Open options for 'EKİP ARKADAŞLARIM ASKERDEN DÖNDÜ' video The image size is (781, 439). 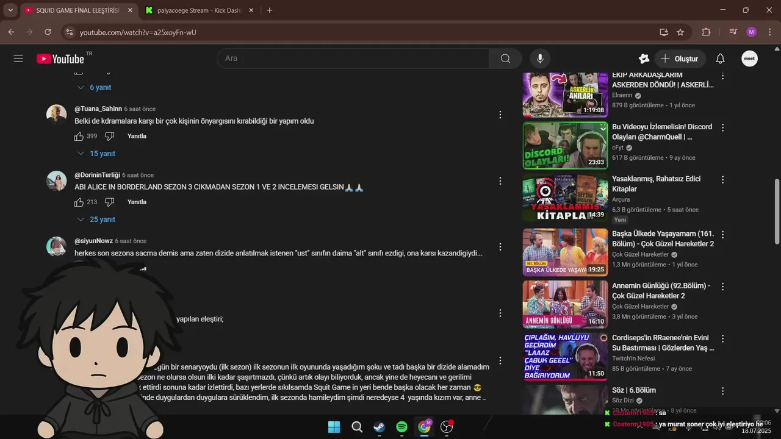click(723, 76)
